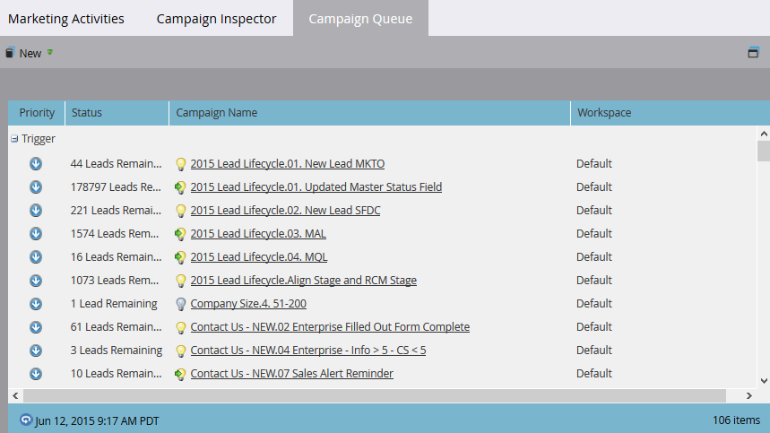770x433 pixels.
Task: Sort by the Priority column header
Action: pos(37,113)
